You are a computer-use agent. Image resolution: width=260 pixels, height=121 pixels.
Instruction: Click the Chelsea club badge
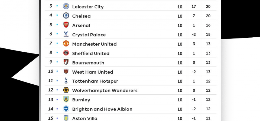(66, 16)
